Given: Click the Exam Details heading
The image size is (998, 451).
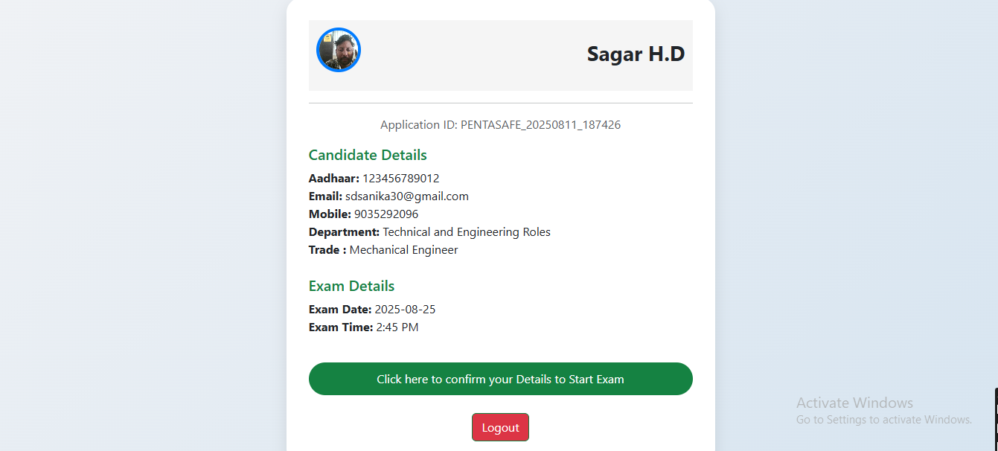Looking at the screenshot, I should click(x=351, y=287).
